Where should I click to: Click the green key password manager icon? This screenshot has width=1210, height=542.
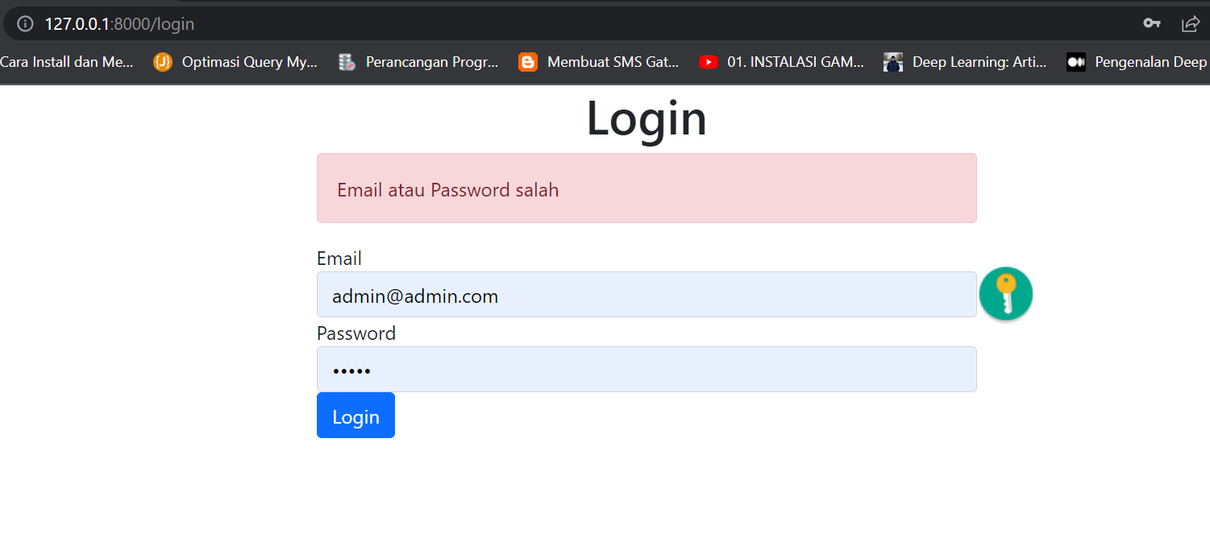click(1005, 294)
